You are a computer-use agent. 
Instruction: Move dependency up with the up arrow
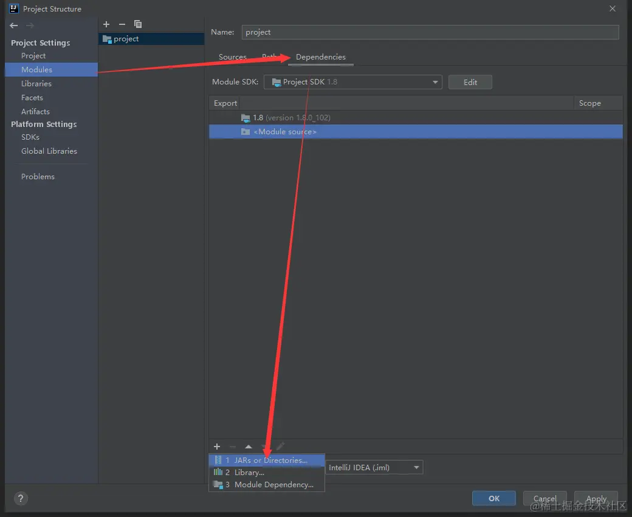coord(249,447)
